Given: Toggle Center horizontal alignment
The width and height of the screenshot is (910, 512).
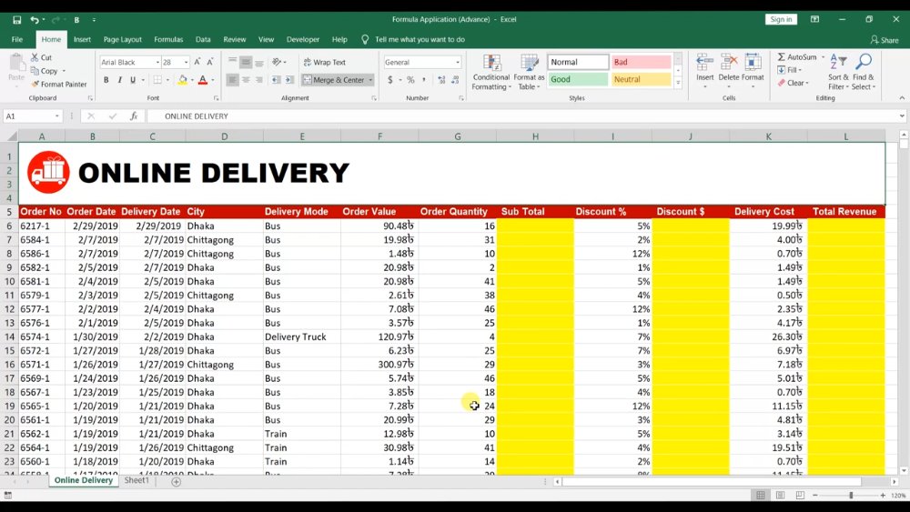Looking at the screenshot, I should coord(246,80).
